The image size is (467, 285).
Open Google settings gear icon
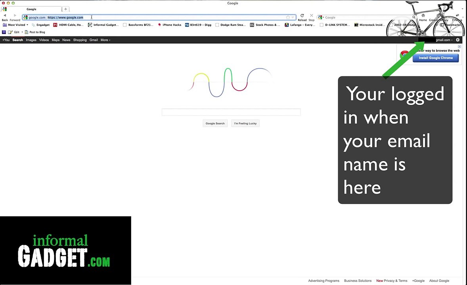pos(458,40)
